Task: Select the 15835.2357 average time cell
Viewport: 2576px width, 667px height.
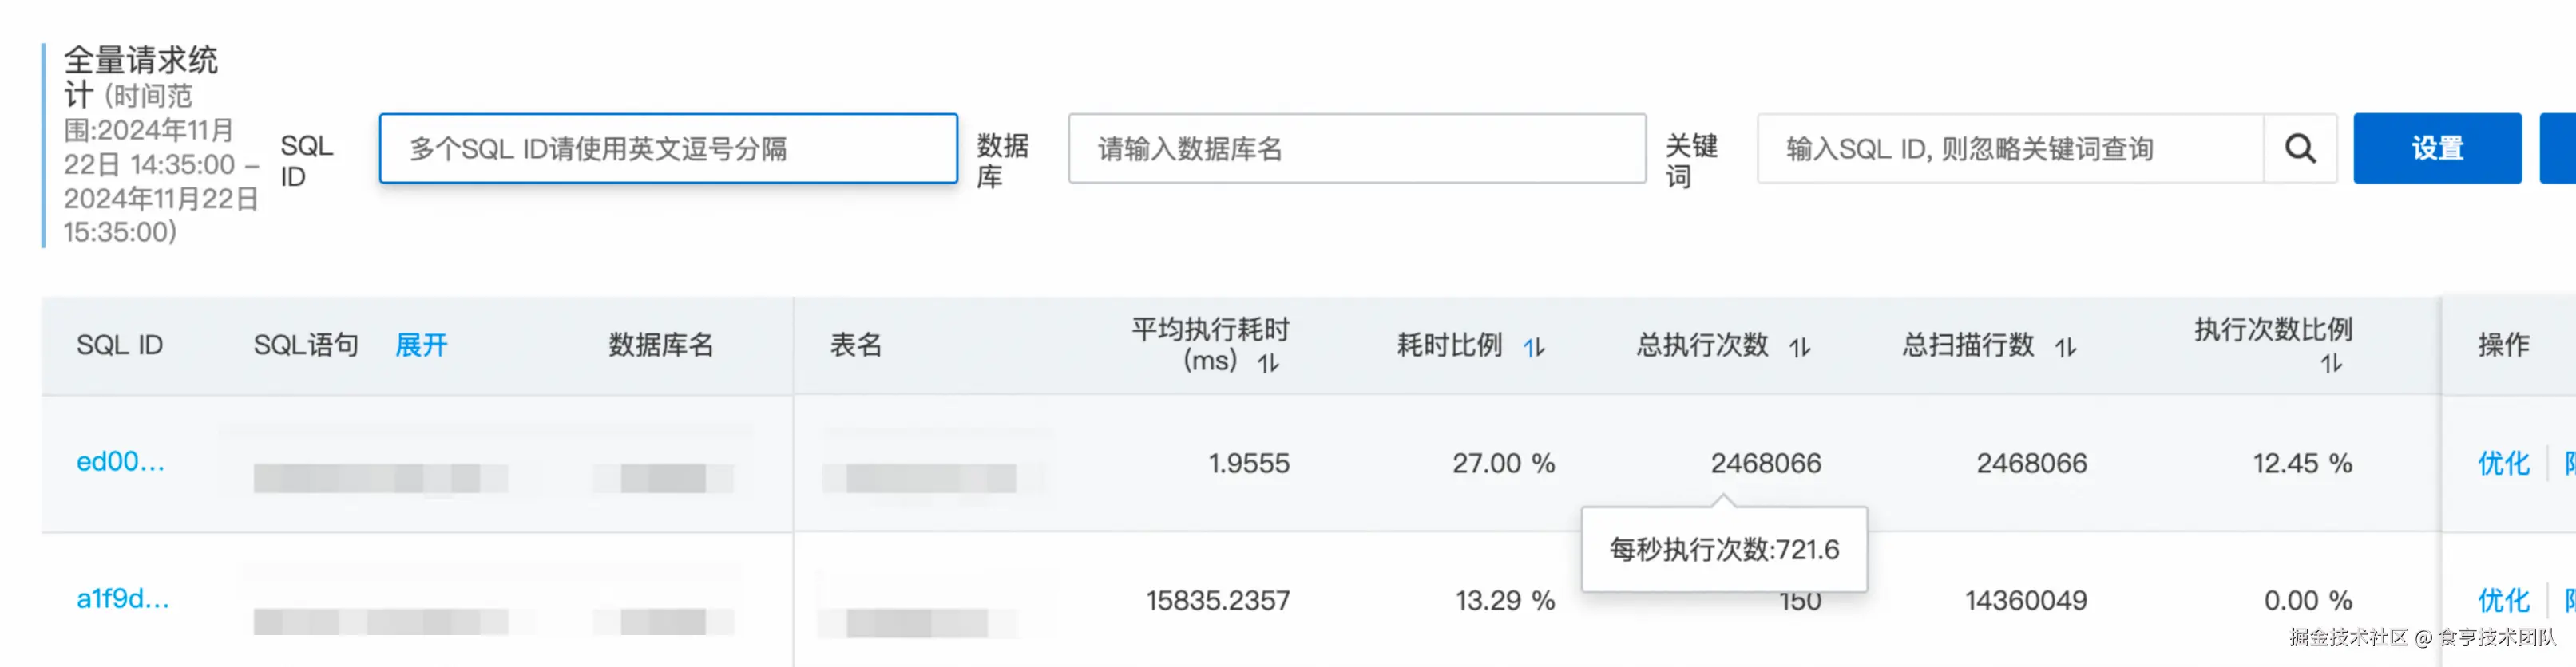Action: (x=1217, y=600)
